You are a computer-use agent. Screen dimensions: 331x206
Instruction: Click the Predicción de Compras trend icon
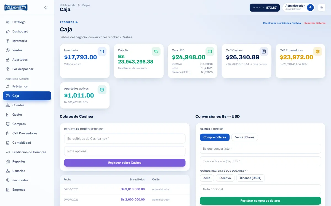(x=8, y=152)
